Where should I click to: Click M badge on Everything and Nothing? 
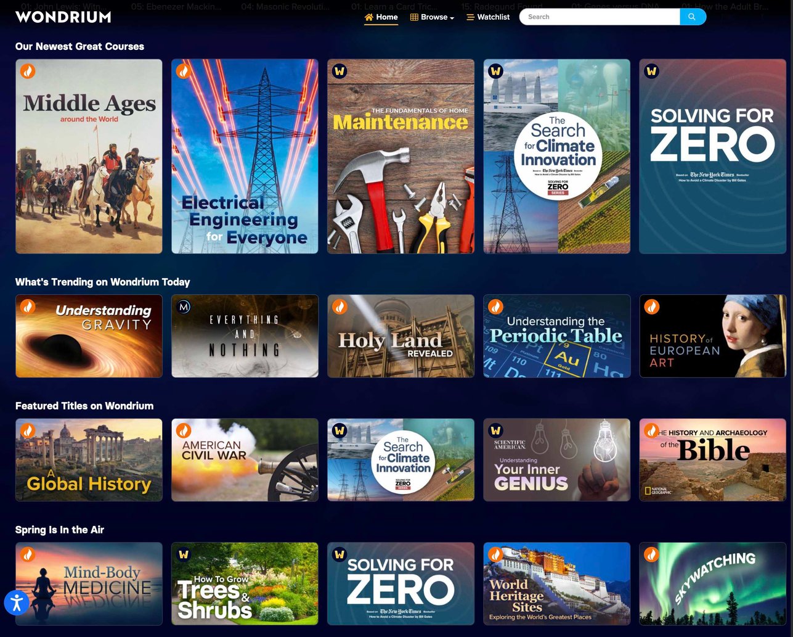coord(184,306)
